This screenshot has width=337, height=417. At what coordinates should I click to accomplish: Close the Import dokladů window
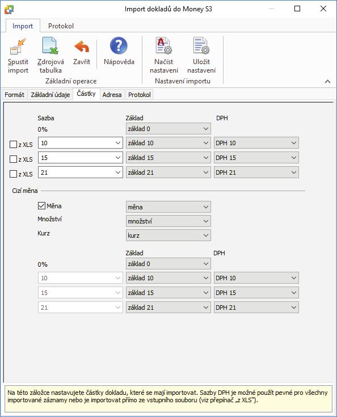(323, 9)
